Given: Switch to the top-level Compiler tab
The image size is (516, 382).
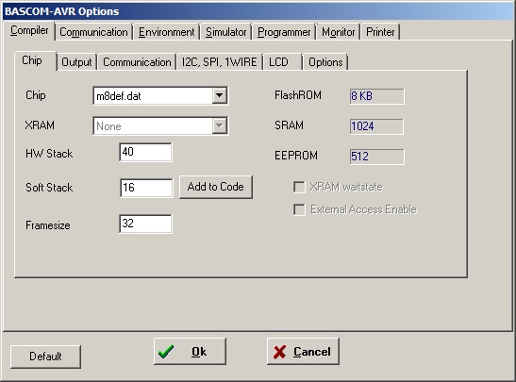Looking at the screenshot, I should pos(29,30).
